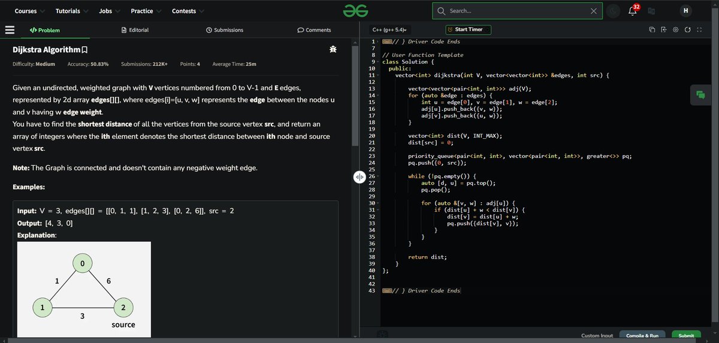Screen dimensions: 719x343
Task: Collapse inner for-loop fold at line 30
Action: click(377, 204)
